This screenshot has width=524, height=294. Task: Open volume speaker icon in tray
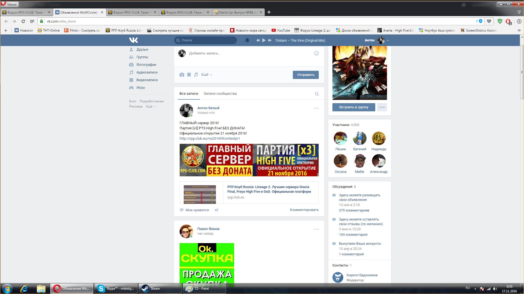[495, 289]
